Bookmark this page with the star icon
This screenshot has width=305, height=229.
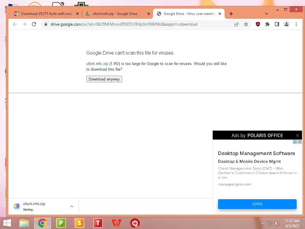pyautogui.click(x=246, y=24)
